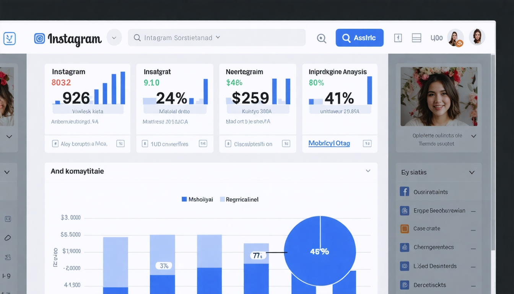Click the left sidebar icon below the tag
514x294 pixels.
tap(8, 257)
